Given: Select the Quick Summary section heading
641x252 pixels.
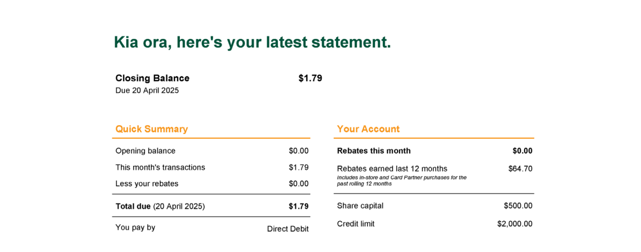Looking at the screenshot, I should tap(152, 129).
